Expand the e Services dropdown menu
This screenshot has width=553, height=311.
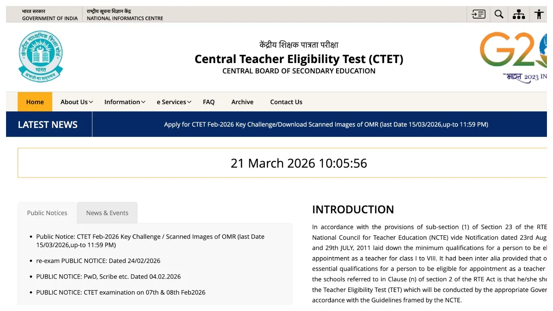coord(174,102)
